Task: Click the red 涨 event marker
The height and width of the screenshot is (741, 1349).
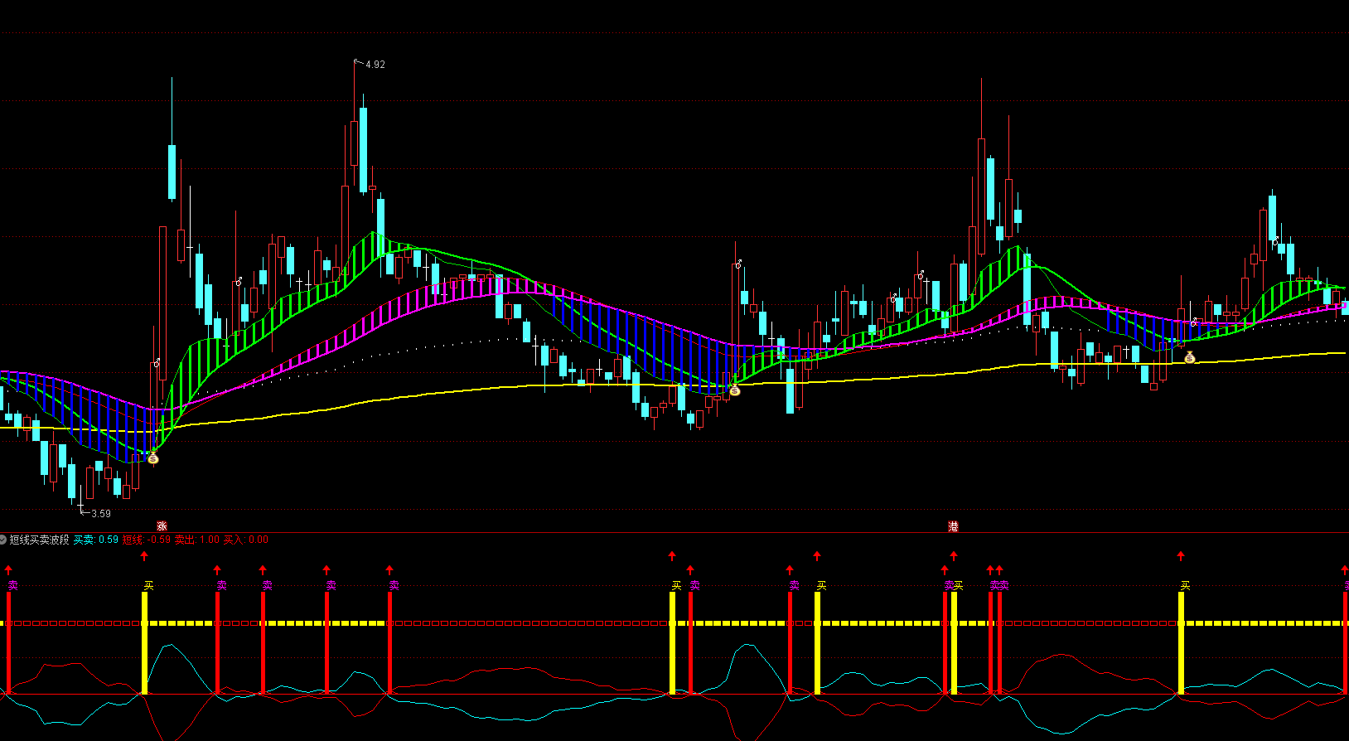Action: click(x=162, y=526)
